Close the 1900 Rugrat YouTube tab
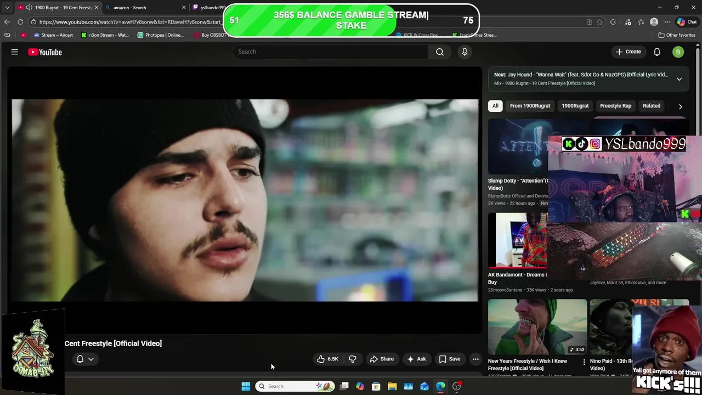Viewport: 702px width, 395px height. 97,8
